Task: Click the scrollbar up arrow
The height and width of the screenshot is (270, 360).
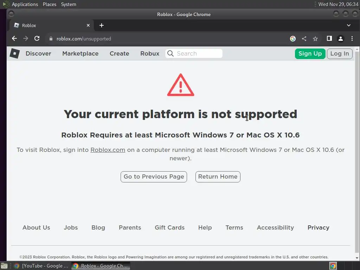Action: pyautogui.click(x=357, y=49)
